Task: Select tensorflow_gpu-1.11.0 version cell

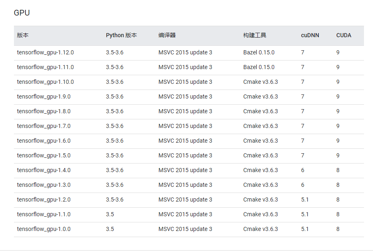Action: click(45, 67)
